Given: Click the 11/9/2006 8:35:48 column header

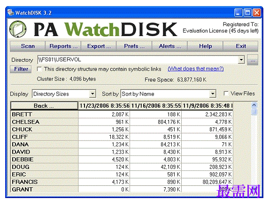Looking at the screenshot, I should [x=207, y=106].
